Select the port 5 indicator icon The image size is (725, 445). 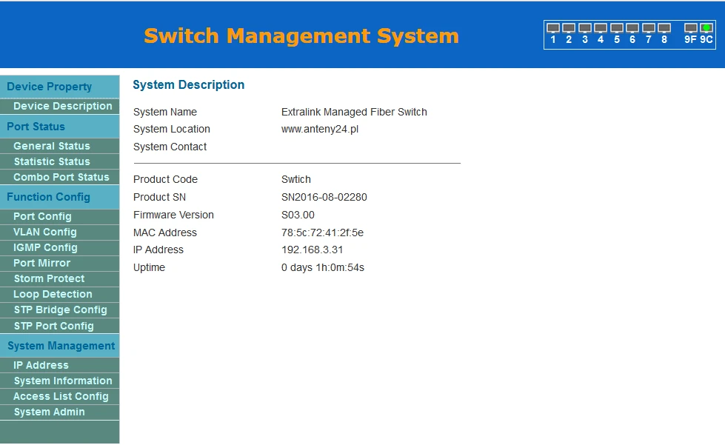click(x=617, y=28)
